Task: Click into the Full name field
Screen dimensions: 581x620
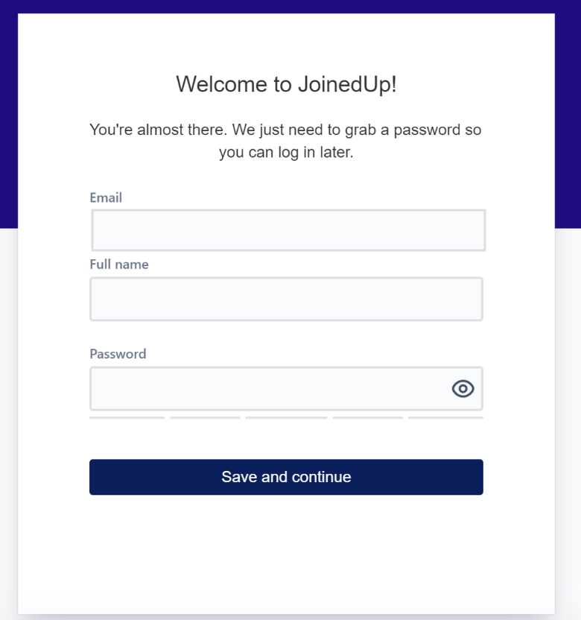Action: (x=286, y=299)
